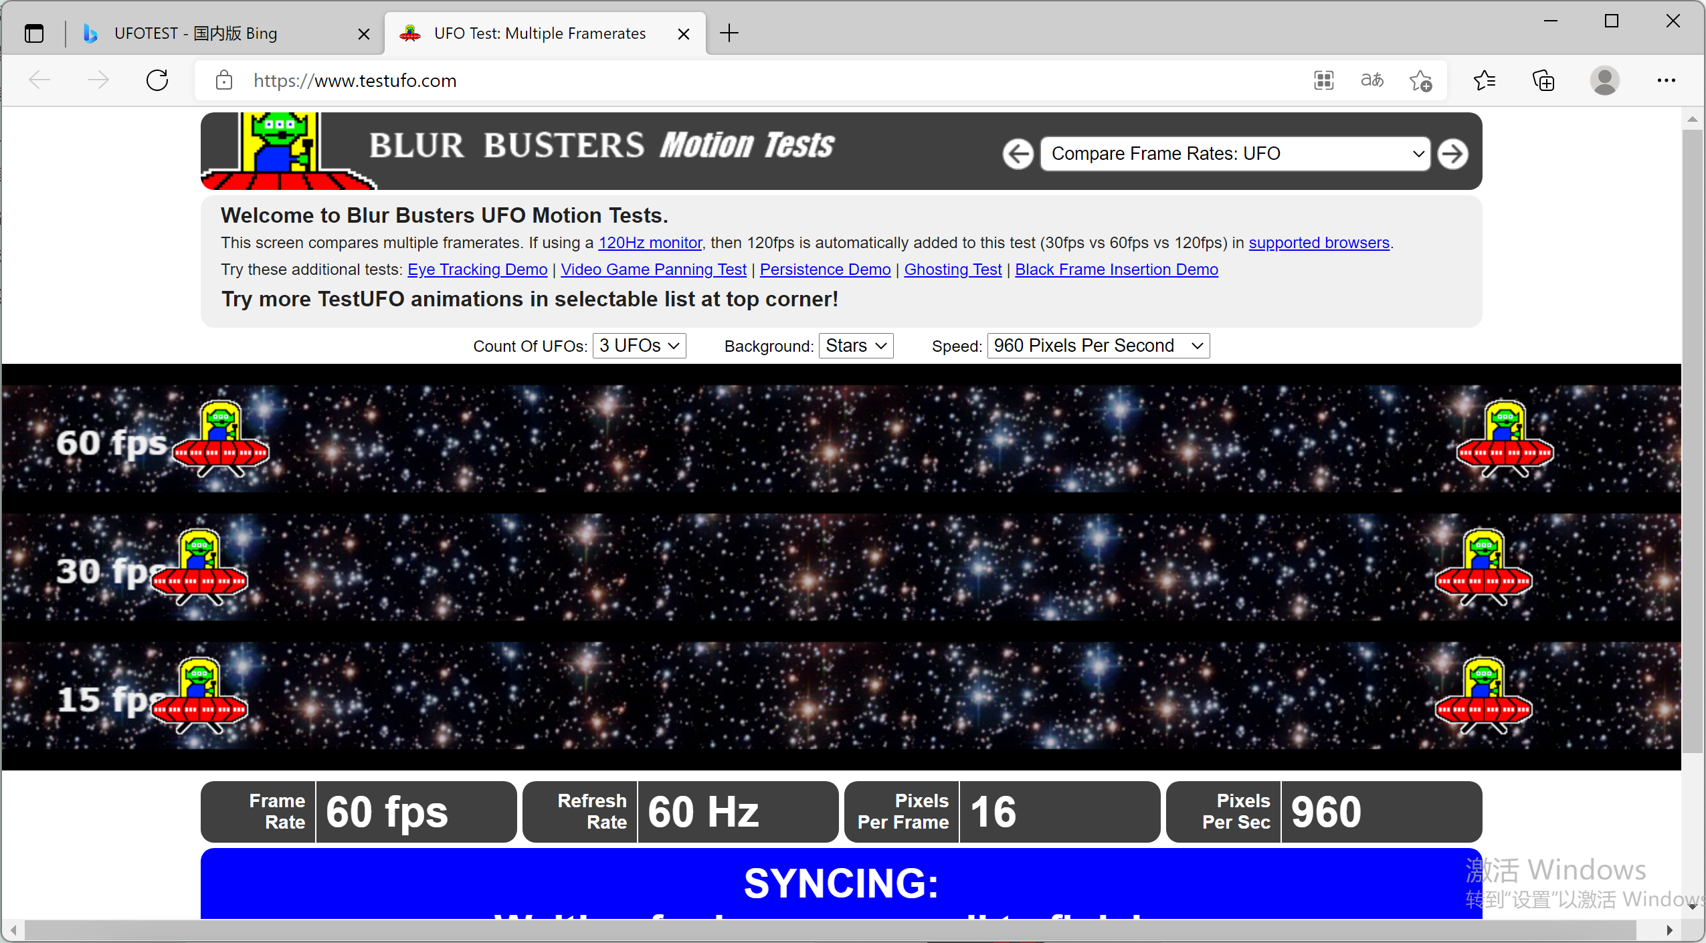The width and height of the screenshot is (1706, 943).
Task: Click the right UFO in 15 fps row
Action: [x=1483, y=696]
